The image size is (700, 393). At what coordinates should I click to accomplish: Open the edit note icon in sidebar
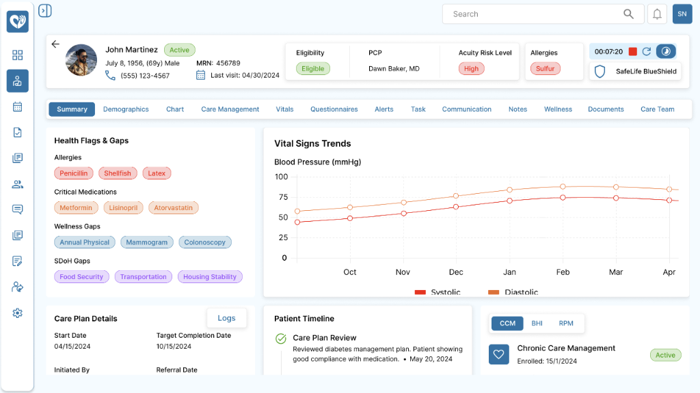[x=17, y=261]
